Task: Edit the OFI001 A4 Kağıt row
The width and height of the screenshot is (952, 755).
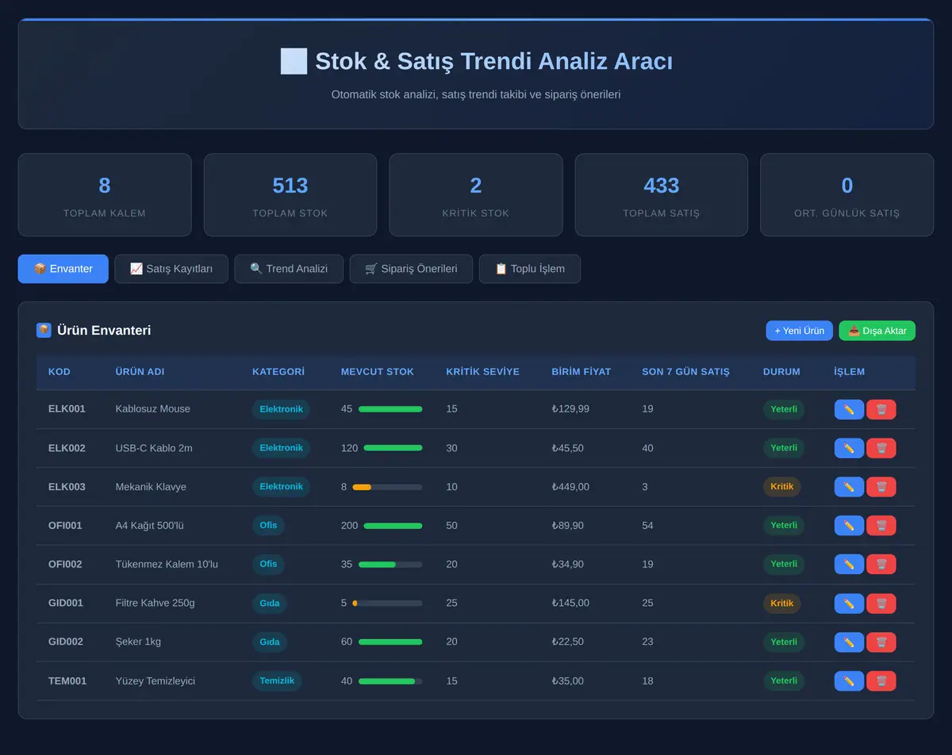Action: pyautogui.click(x=849, y=525)
